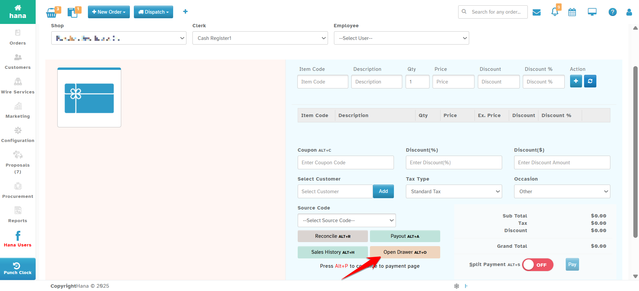Open Hana Users Facebook link
639x291 pixels.
(x=18, y=239)
